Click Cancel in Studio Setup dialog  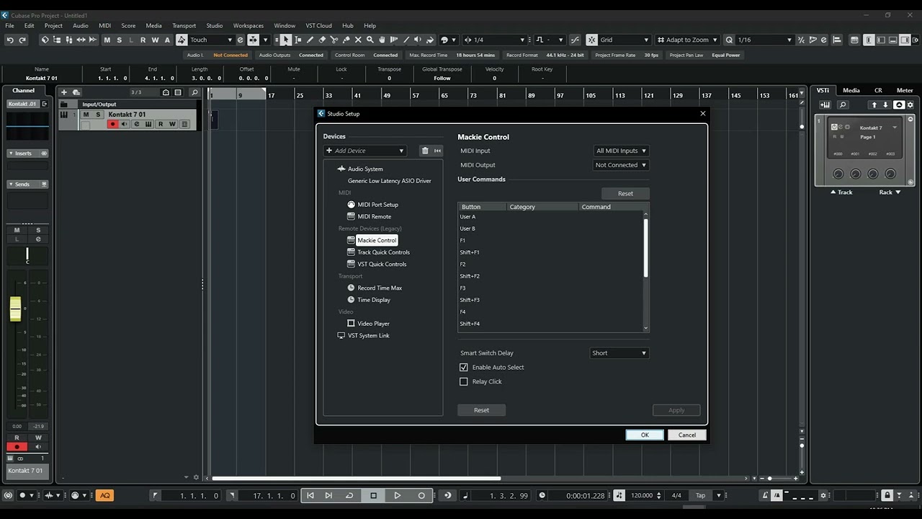687,435
